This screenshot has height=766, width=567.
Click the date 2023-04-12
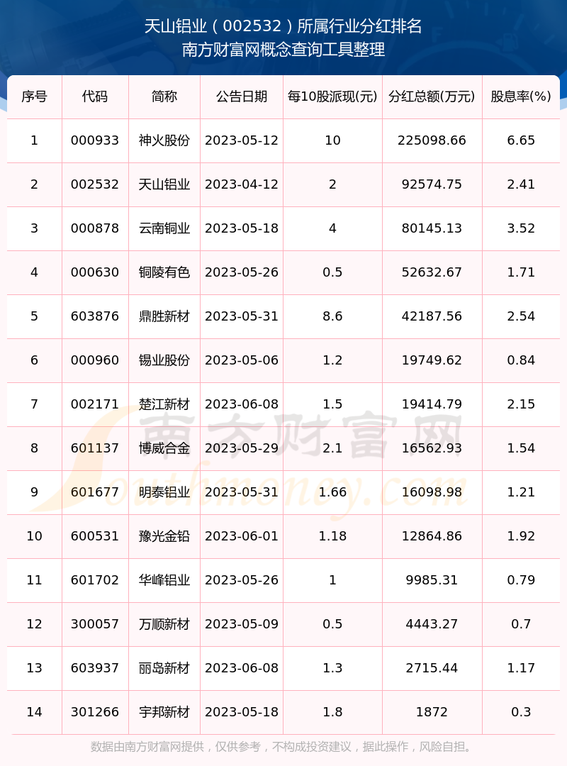click(x=242, y=184)
